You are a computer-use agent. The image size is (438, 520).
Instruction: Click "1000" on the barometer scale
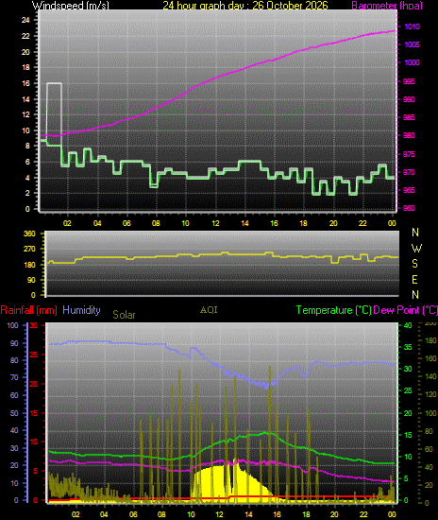pyautogui.click(x=412, y=62)
